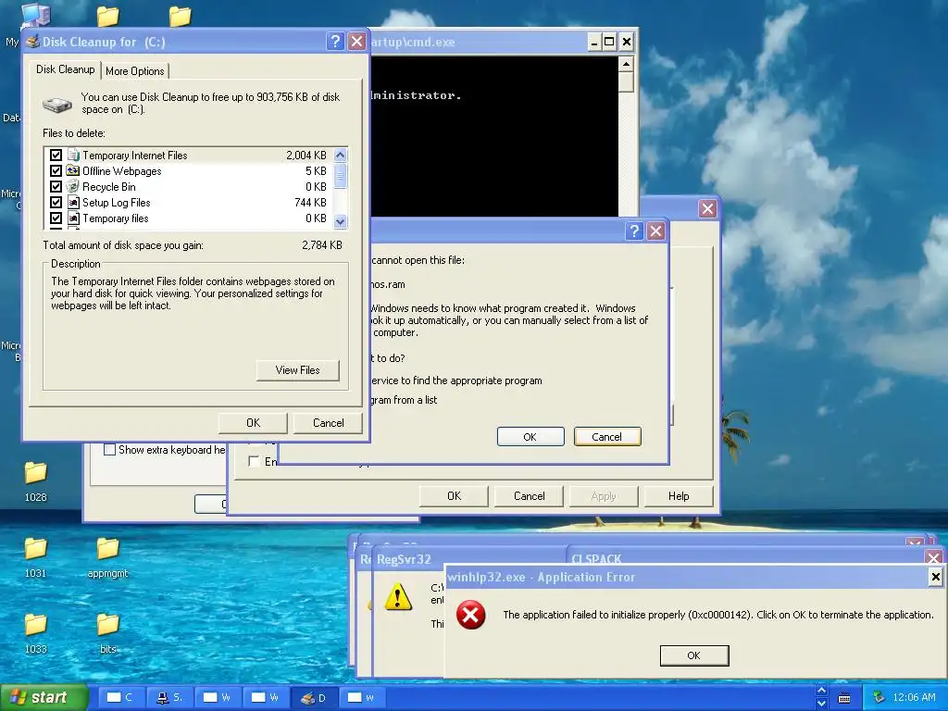
Task: Click the hard drive icon in Disk Cleanup
Action: pyautogui.click(x=57, y=105)
